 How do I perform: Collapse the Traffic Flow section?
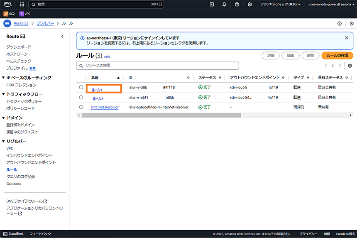pyautogui.click(x=3, y=94)
